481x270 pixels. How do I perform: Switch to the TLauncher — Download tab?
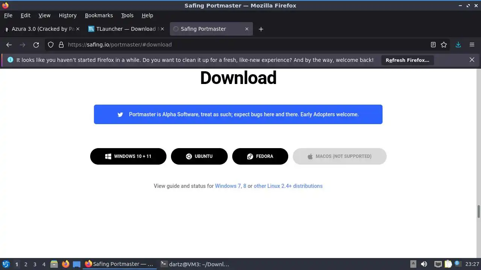tap(127, 29)
